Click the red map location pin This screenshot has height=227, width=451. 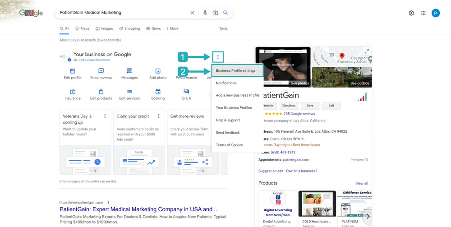tap(342, 56)
